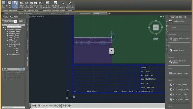The image size is (193, 109).
Task: Open Dynamic Pipe Spec palette tab
Action: [167, 27]
